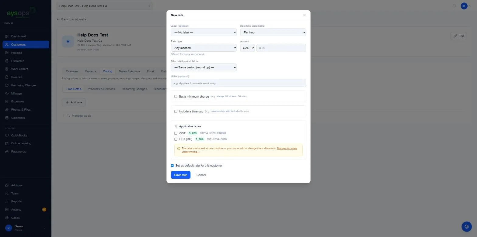The width and height of the screenshot is (477, 237).
Task: Follow the Manage tax rates under Pricing link
Action: tap(239, 150)
